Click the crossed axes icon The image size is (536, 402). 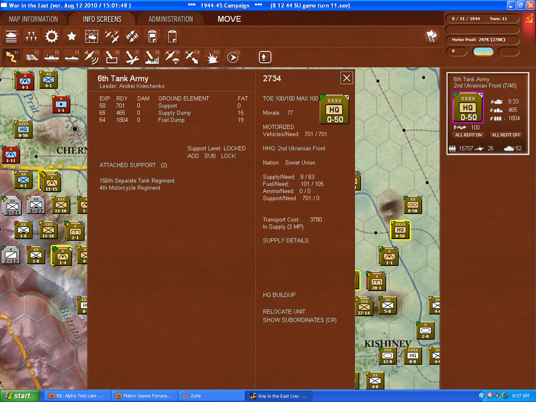(x=431, y=36)
